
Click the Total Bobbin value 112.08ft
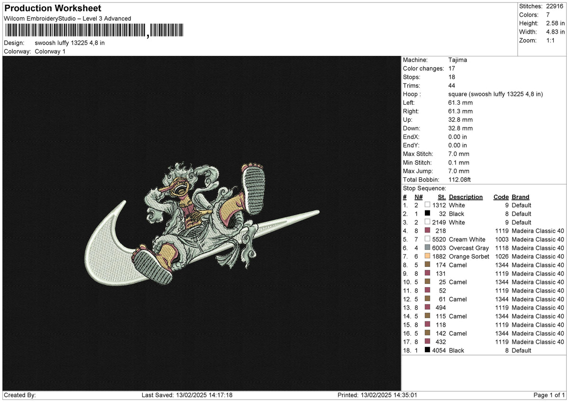coord(459,180)
